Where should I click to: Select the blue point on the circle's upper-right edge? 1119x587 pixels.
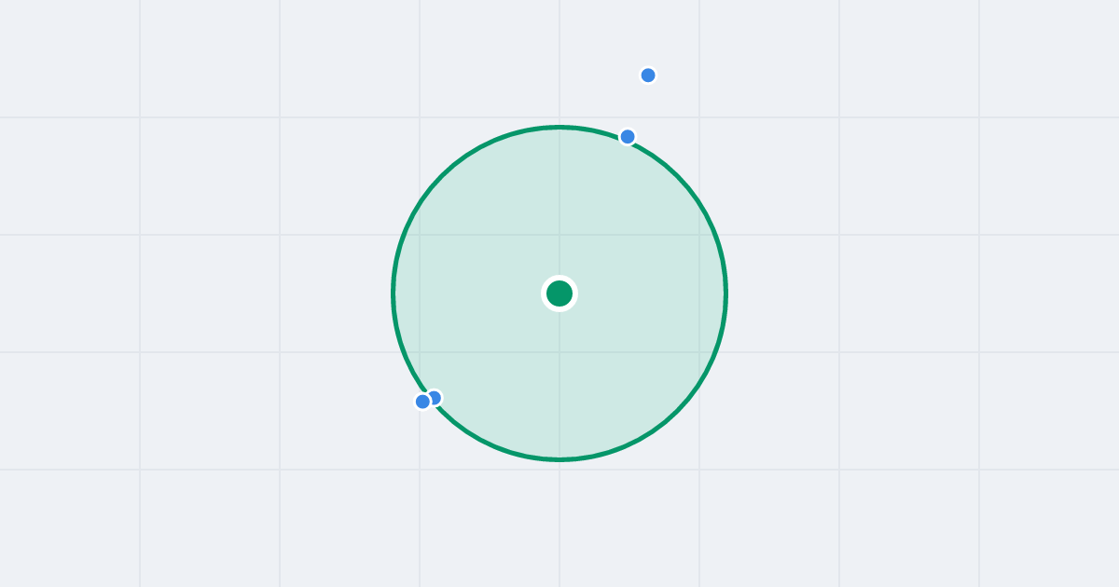pyautogui.click(x=628, y=137)
